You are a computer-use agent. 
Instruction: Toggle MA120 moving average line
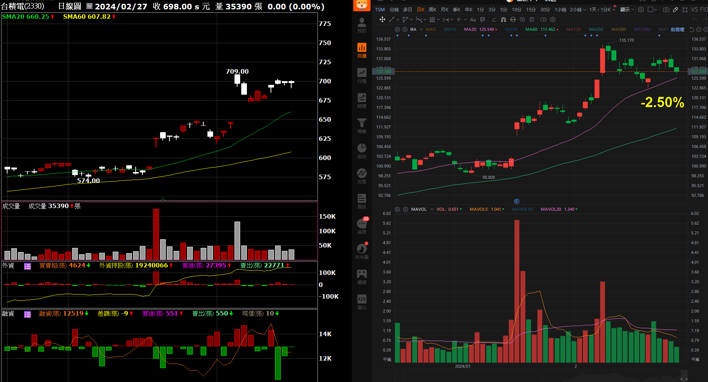point(573,29)
